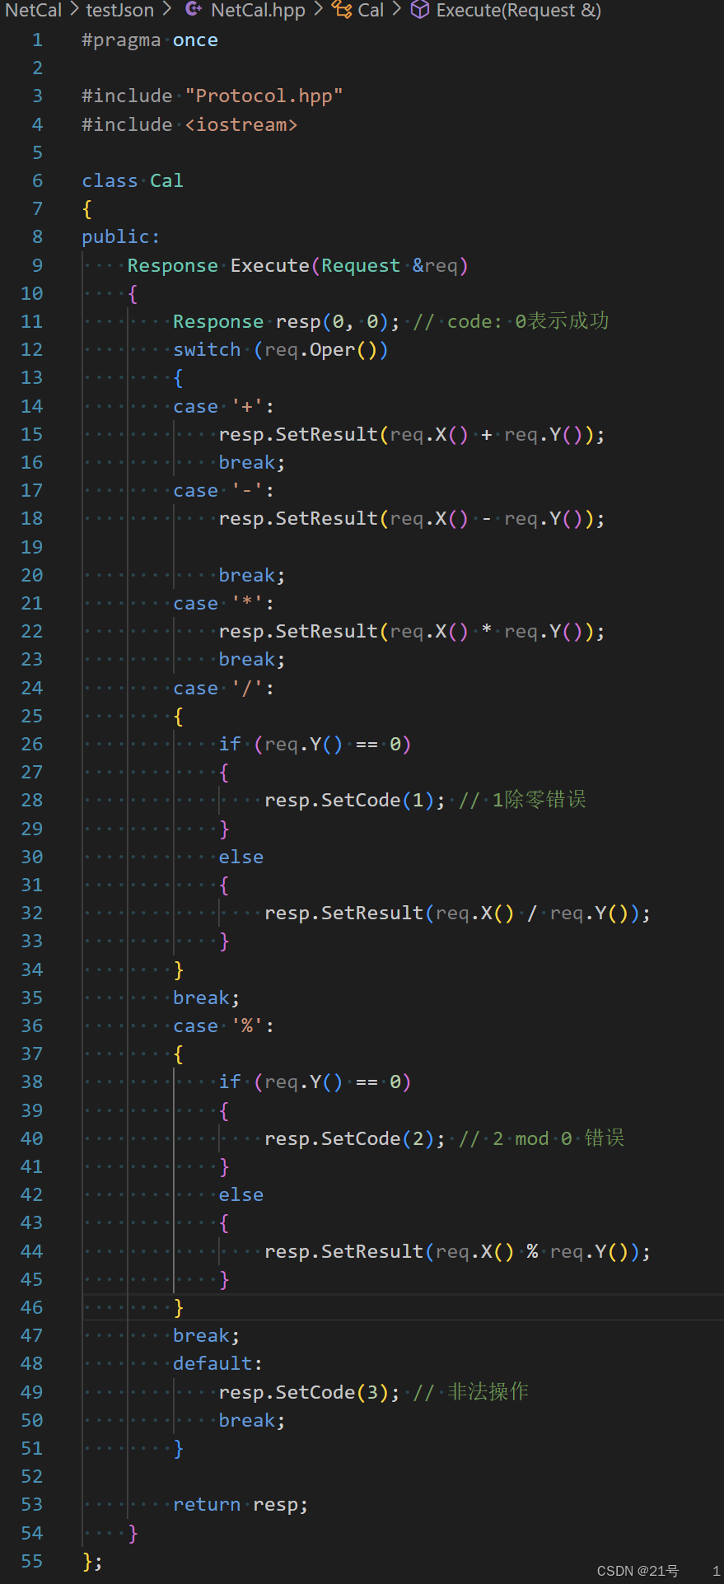Click '#pragma once' text
724x1584 pixels.
click(150, 40)
